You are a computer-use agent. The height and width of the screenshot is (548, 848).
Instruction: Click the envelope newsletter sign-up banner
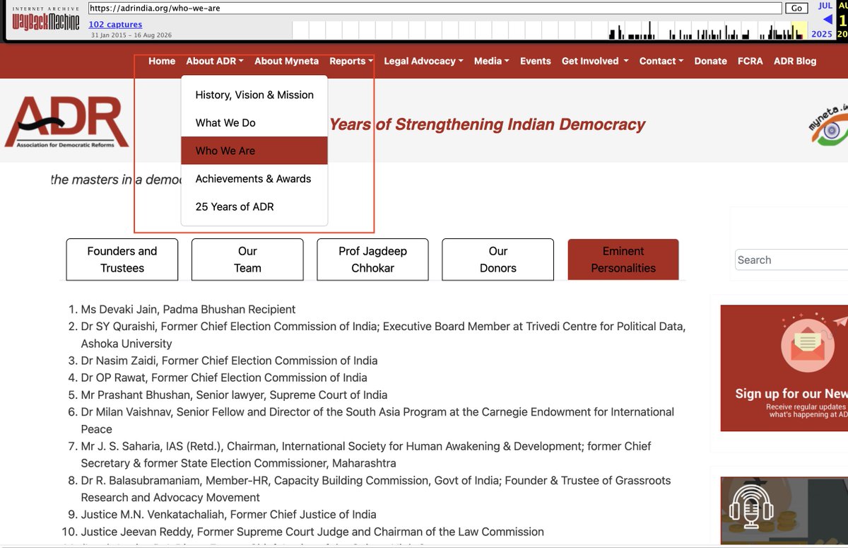tap(784, 368)
